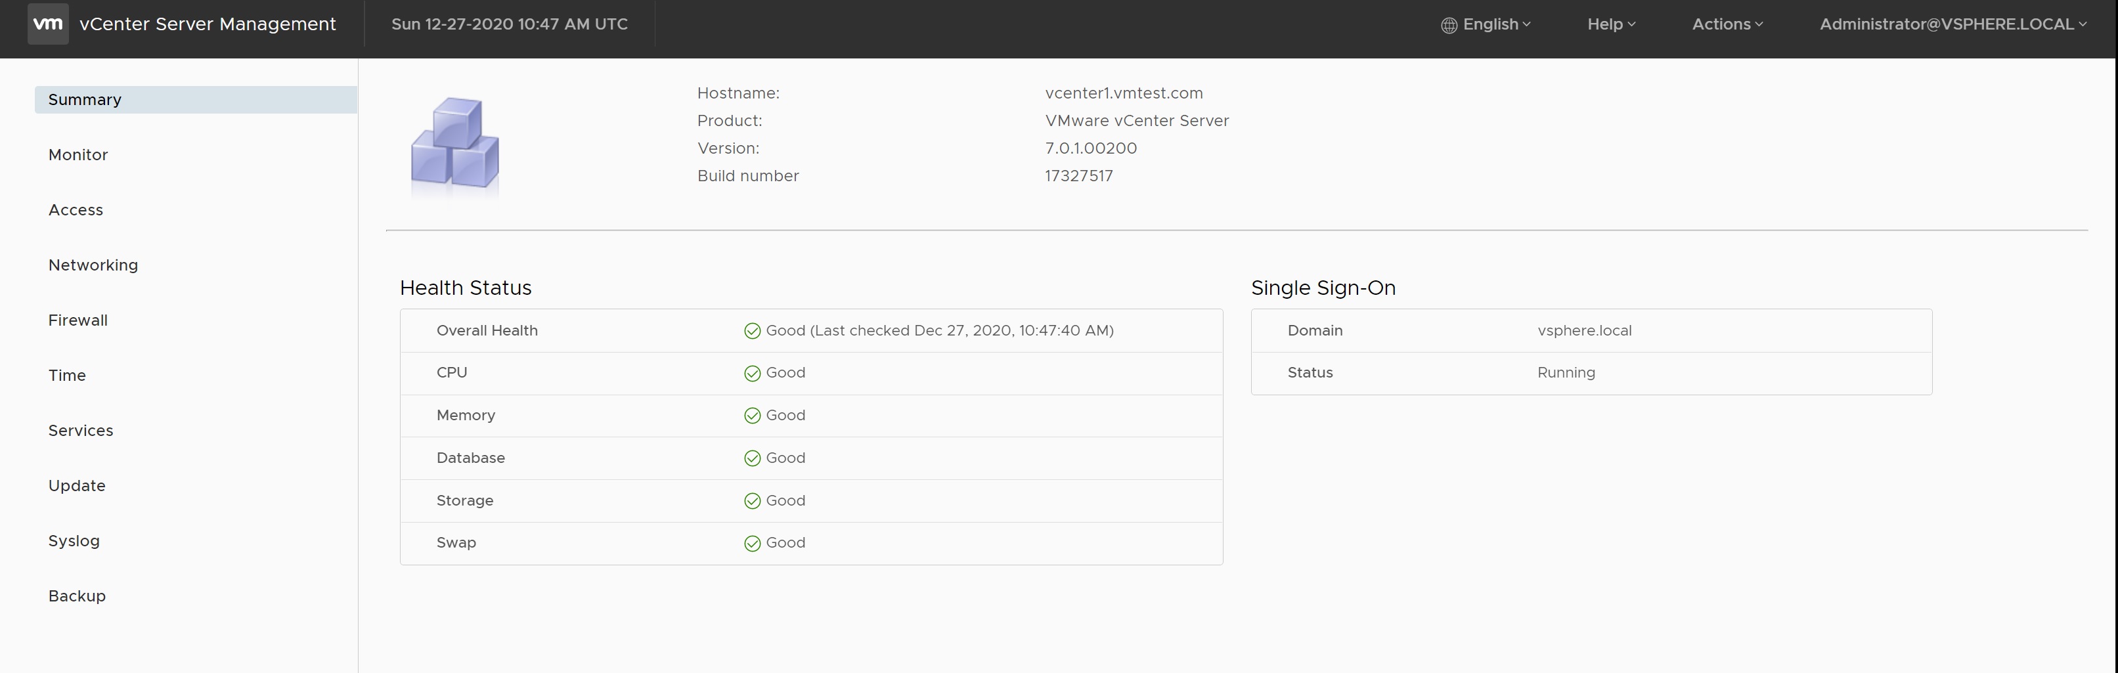Click build number value 17327517
2118x673 pixels.
1079,175
